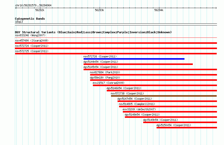Click nsv827684 (Park2010) label
This screenshot has width=224, height=145.
pyautogui.click(x=105, y=72)
